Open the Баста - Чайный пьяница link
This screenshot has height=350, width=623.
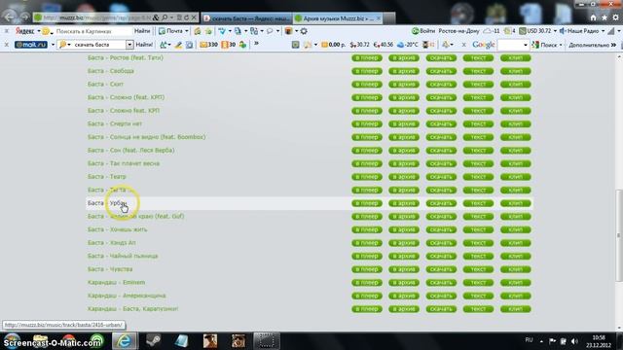click(123, 256)
